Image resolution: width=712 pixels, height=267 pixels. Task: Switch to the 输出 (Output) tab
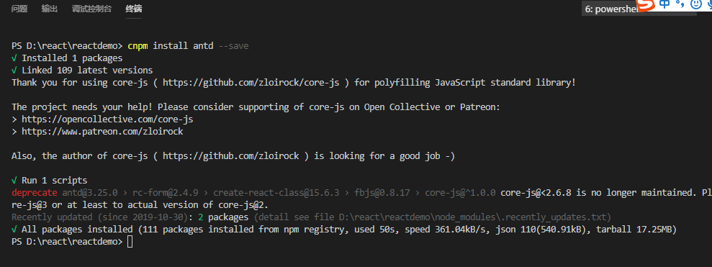pos(50,9)
